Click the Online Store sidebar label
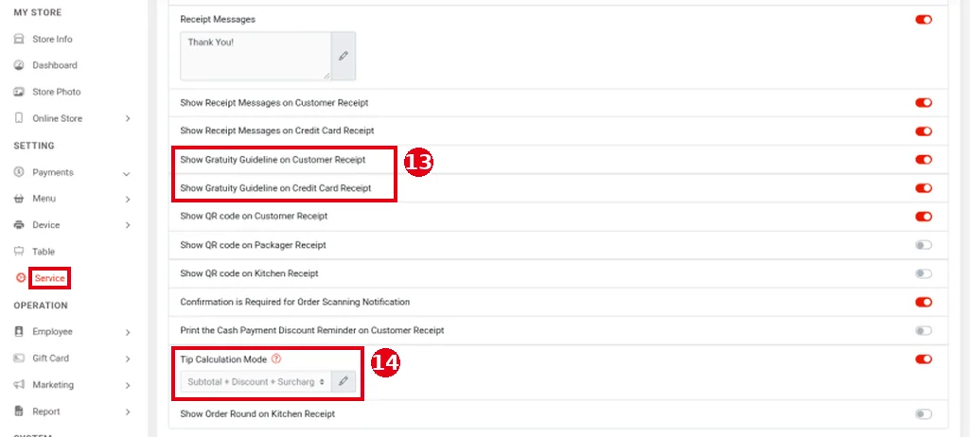The width and height of the screenshot is (970, 437). pyautogui.click(x=57, y=118)
